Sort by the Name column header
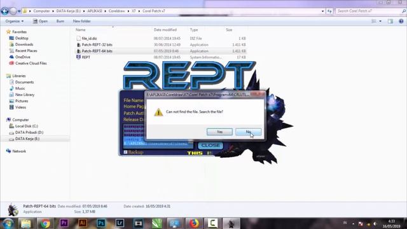 pos(81,30)
